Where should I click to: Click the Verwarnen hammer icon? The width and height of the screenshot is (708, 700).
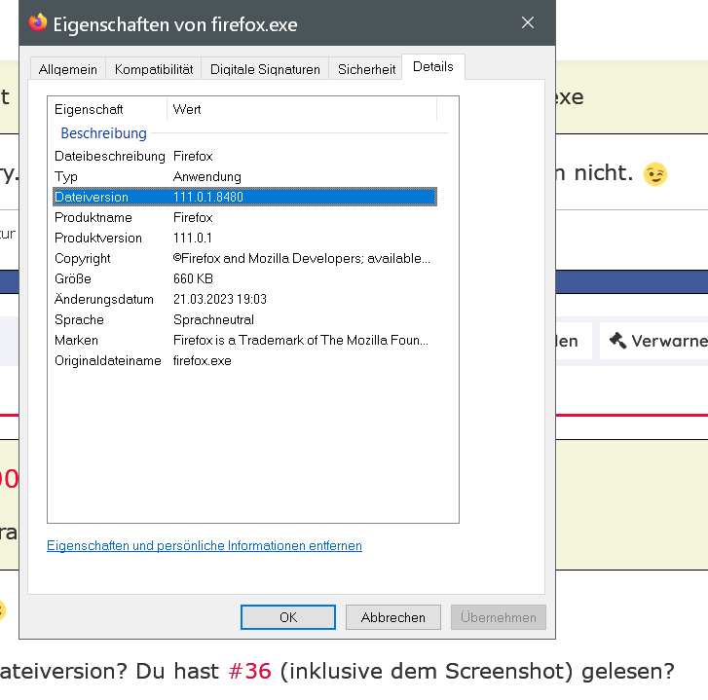[617, 341]
